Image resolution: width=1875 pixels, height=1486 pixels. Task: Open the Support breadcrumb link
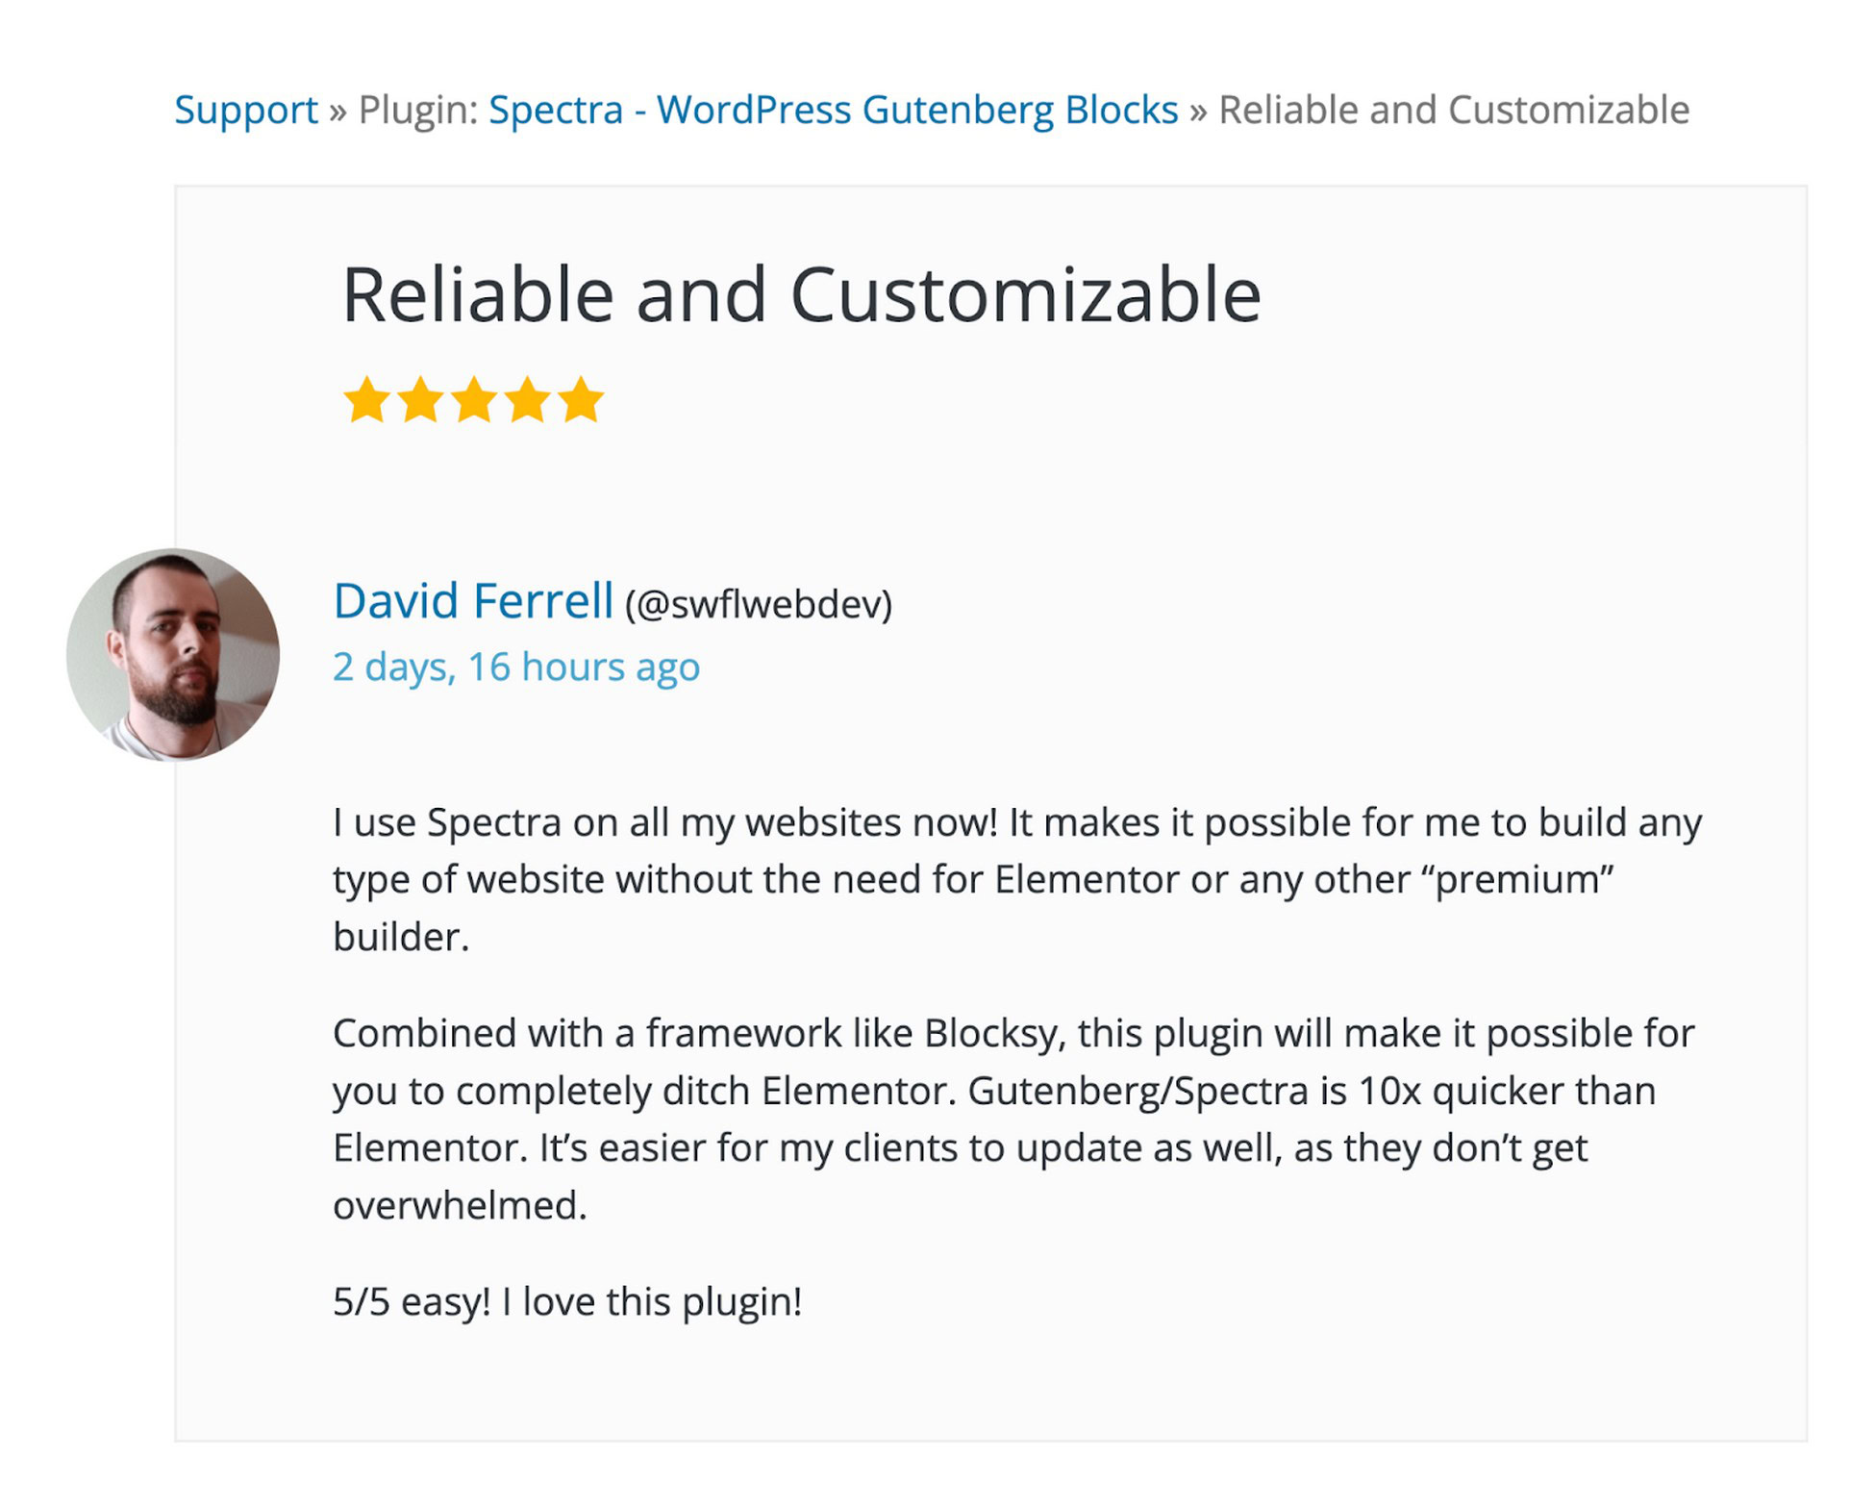coord(246,109)
